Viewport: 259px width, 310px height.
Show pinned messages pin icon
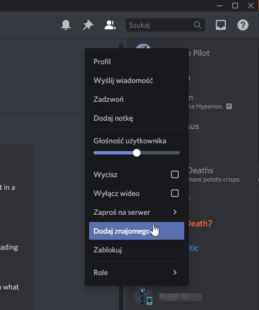88,25
